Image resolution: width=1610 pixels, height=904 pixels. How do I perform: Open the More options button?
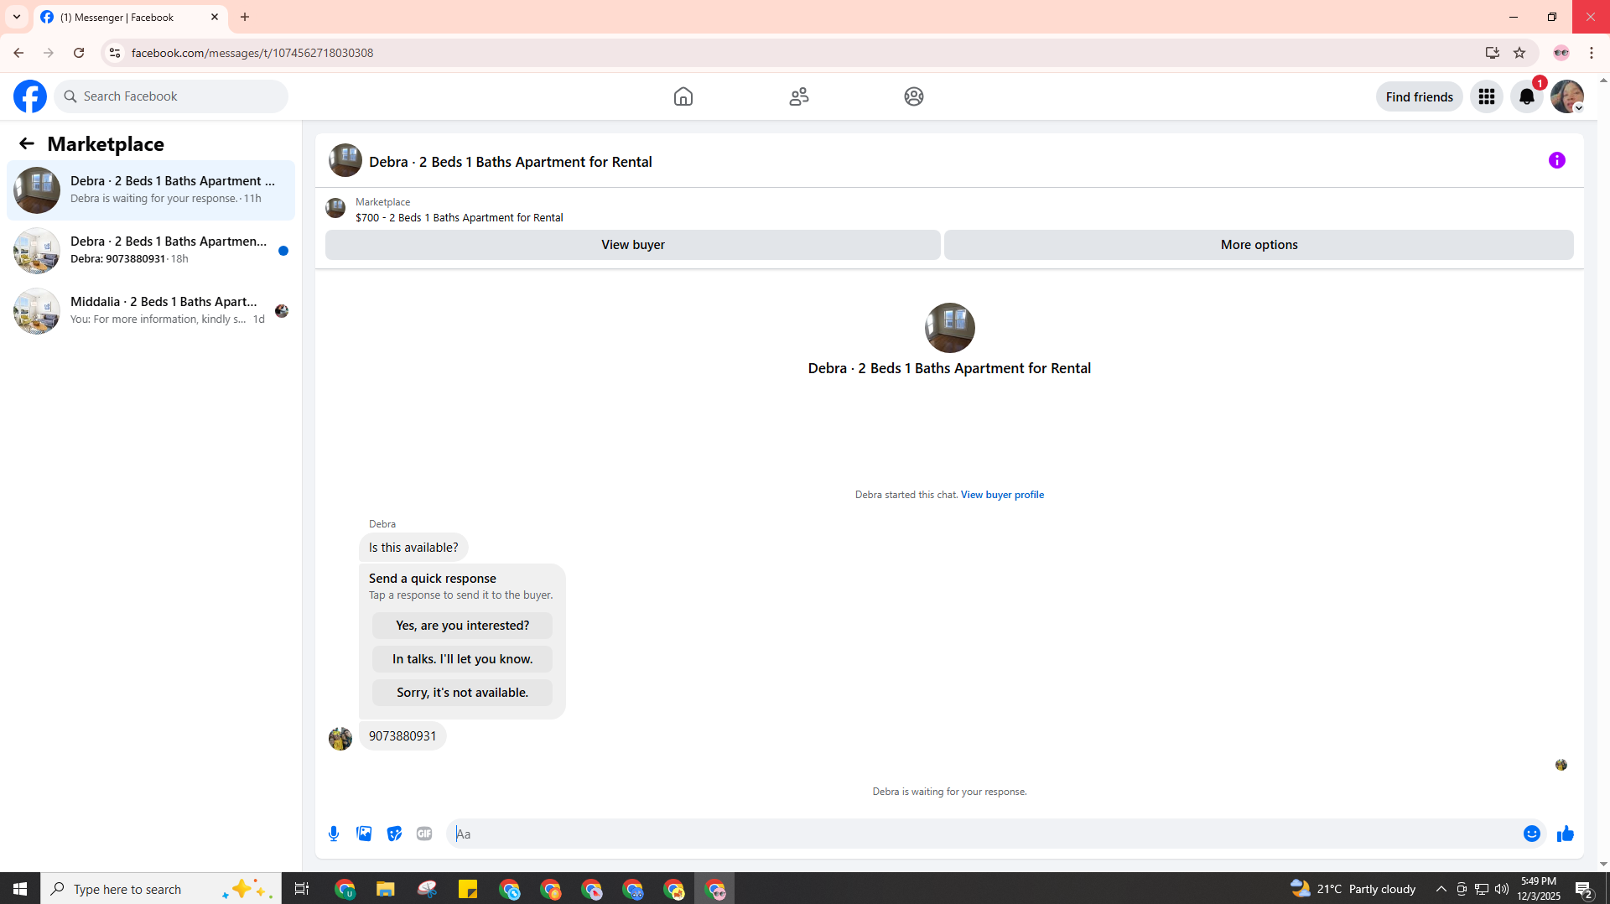pyautogui.click(x=1259, y=245)
